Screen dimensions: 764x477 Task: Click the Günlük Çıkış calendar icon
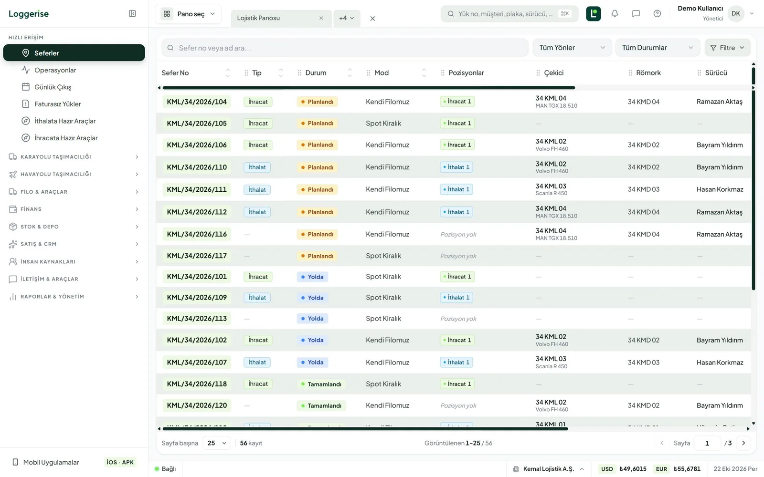26,87
